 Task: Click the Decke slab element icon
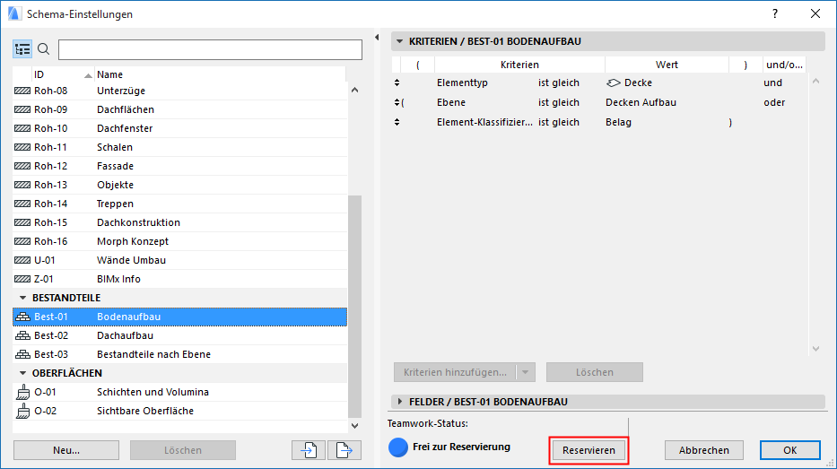614,83
